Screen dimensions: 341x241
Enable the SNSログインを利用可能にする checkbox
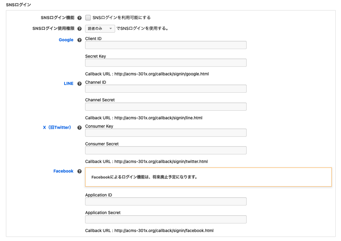coord(88,18)
